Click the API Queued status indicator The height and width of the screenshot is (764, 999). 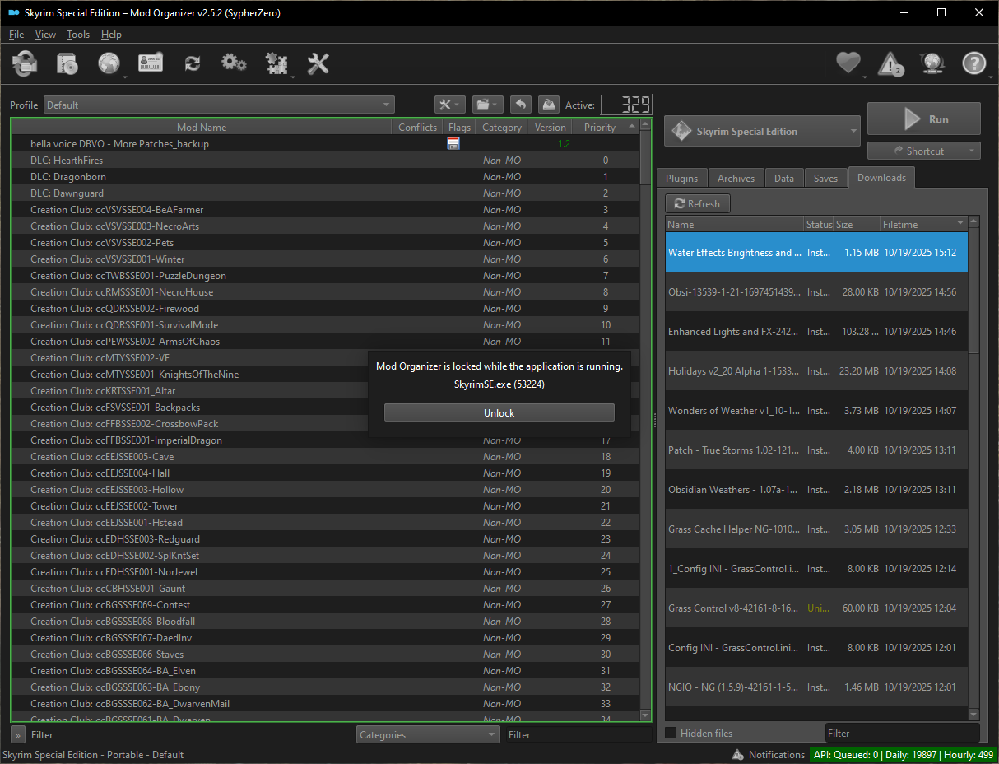pos(903,754)
